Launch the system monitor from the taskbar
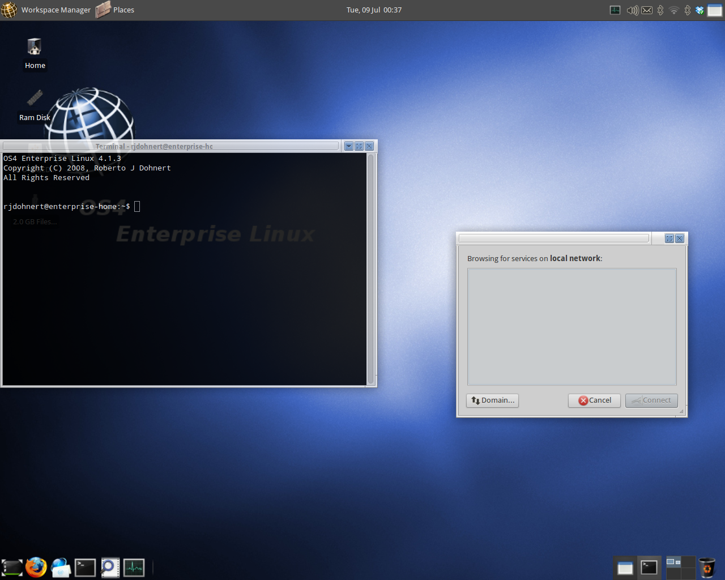This screenshot has width=725, height=580. click(134, 567)
